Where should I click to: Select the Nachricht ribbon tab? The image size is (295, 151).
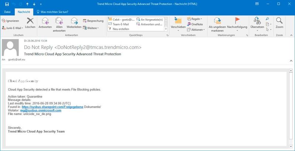pos(24,12)
